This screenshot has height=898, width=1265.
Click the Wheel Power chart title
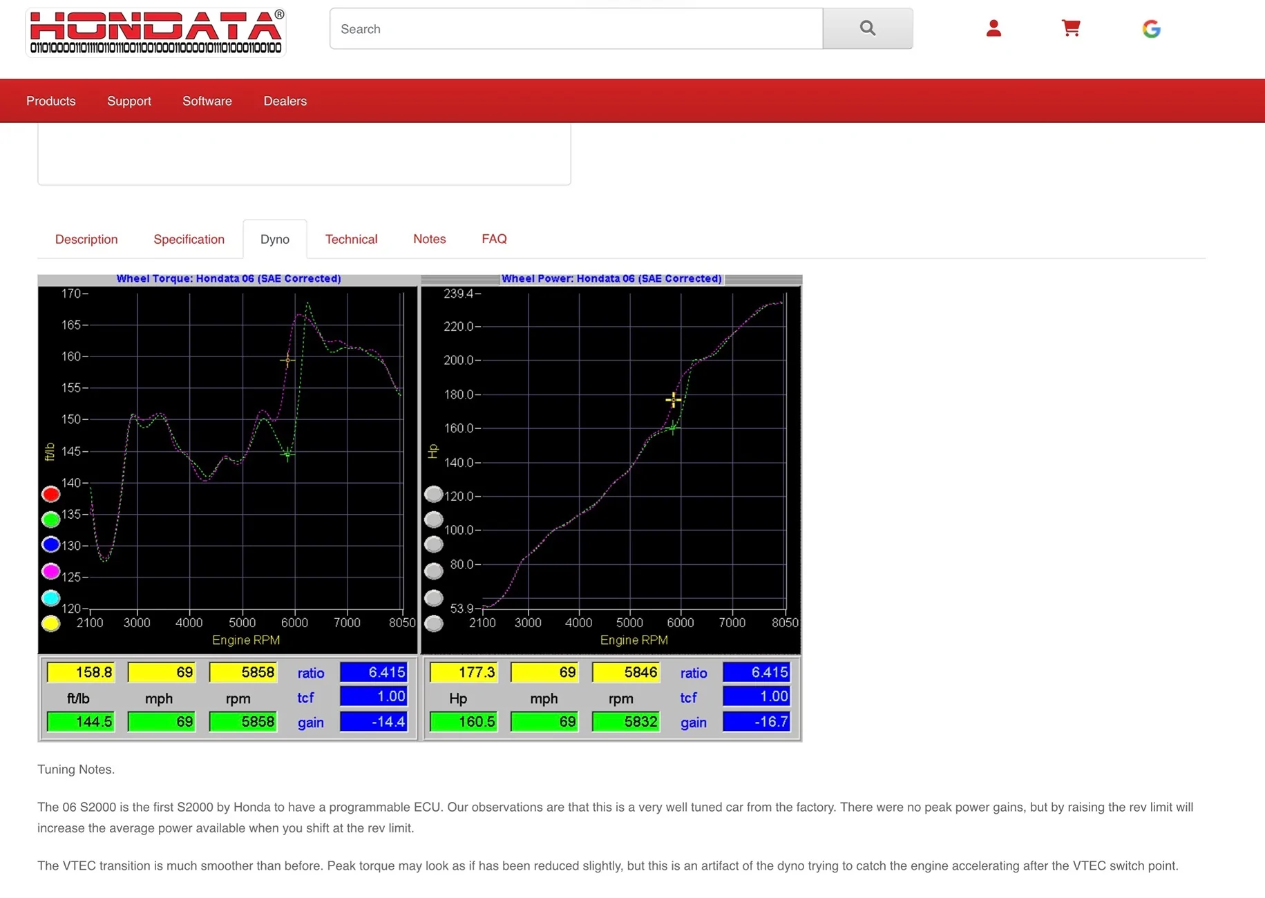(x=611, y=278)
